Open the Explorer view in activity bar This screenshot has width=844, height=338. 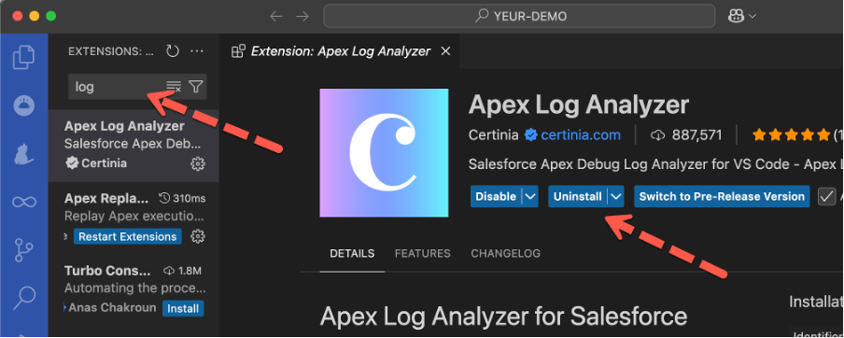[x=23, y=58]
